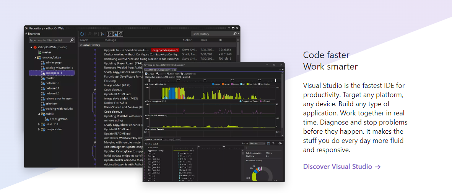The image size is (452, 196).
Task: Click the pin icon on the diagsession tab
Action: pos(172,70)
